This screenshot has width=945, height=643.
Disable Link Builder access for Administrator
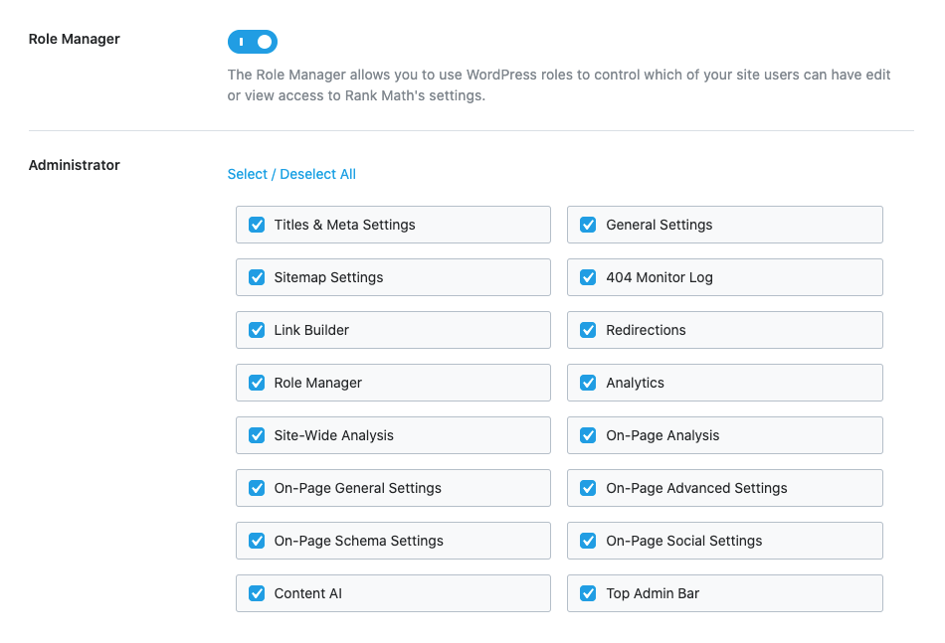257,330
